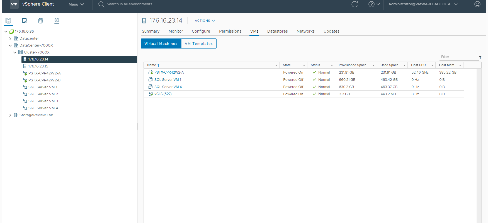Select the VM Templates button

pyautogui.click(x=199, y=43)
